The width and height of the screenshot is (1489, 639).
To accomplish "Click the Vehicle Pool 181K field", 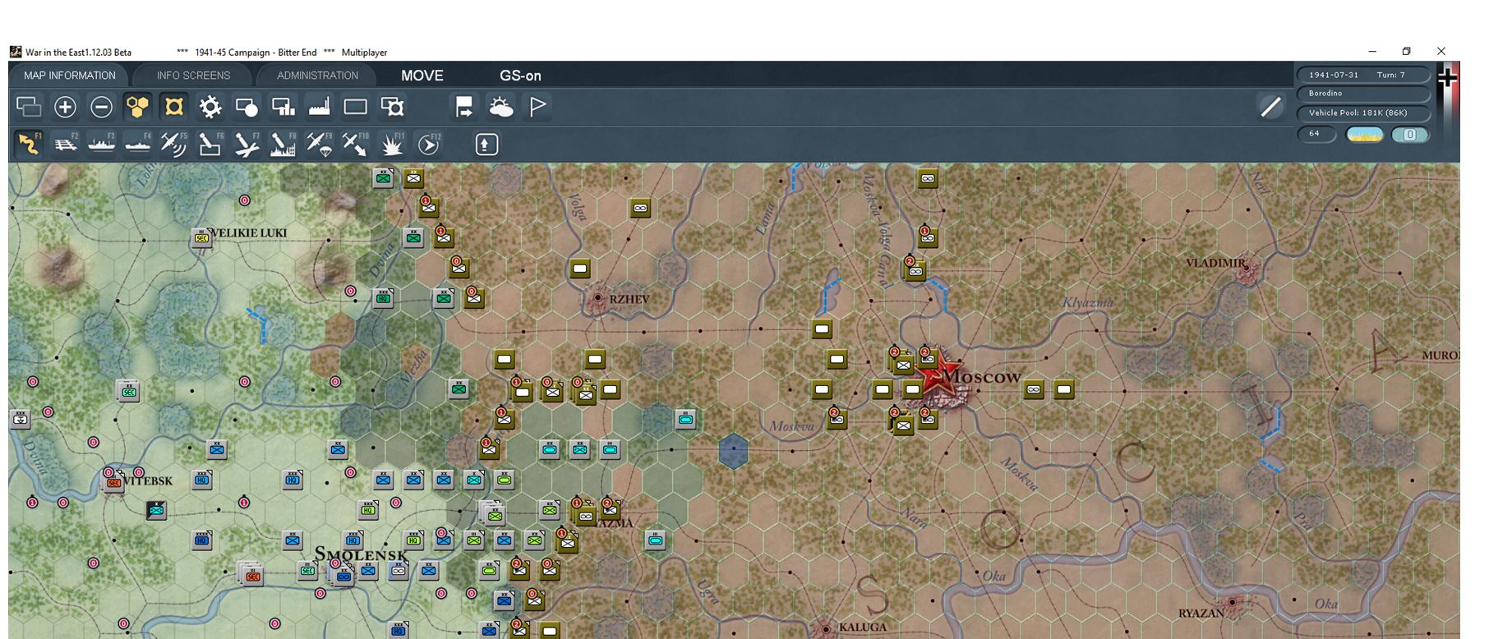I will [x=1363, y=113].
